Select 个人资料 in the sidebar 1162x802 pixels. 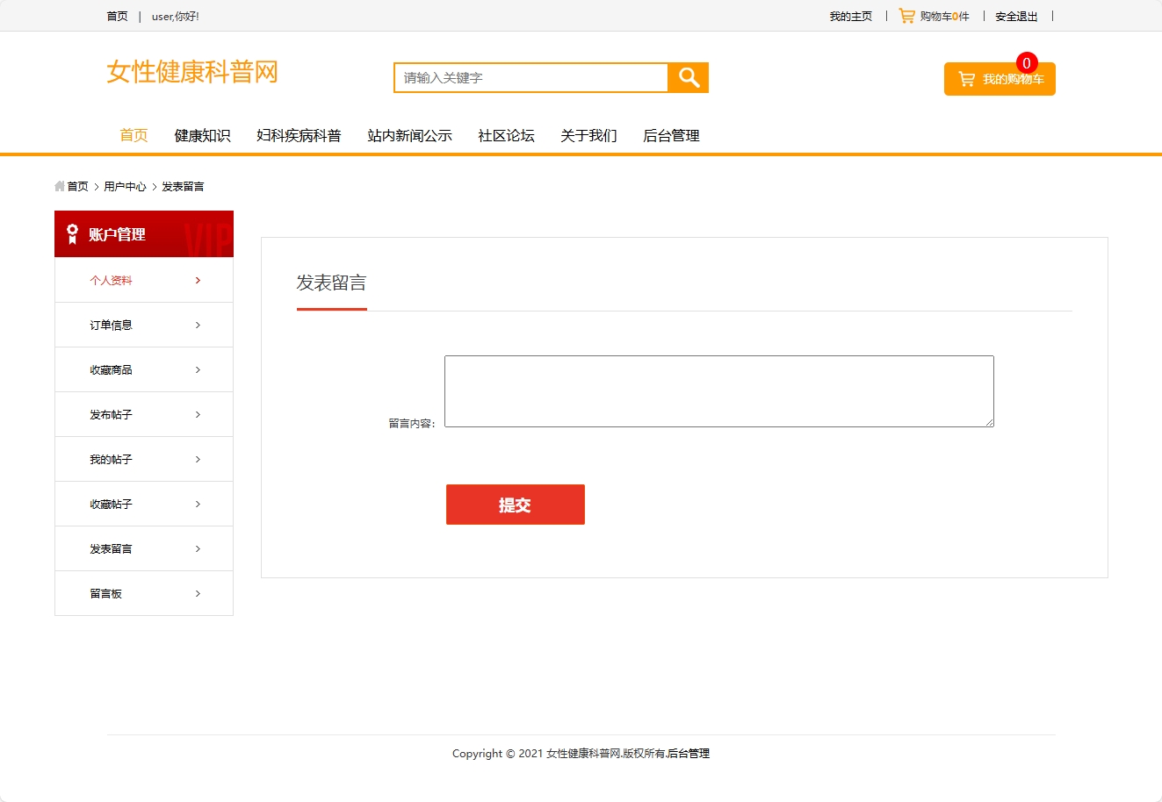pyautogui.click(x=112, y=280)
